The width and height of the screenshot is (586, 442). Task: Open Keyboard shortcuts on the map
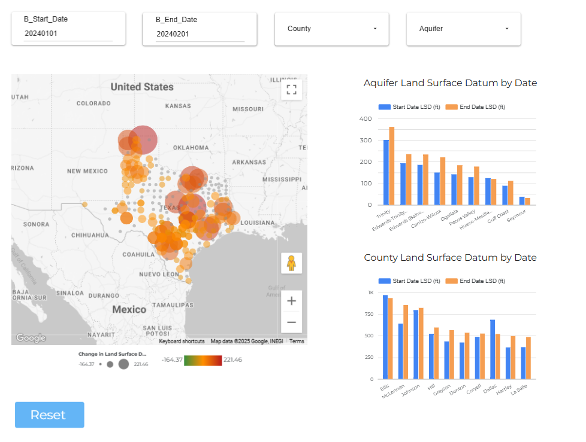pos(182,342)
